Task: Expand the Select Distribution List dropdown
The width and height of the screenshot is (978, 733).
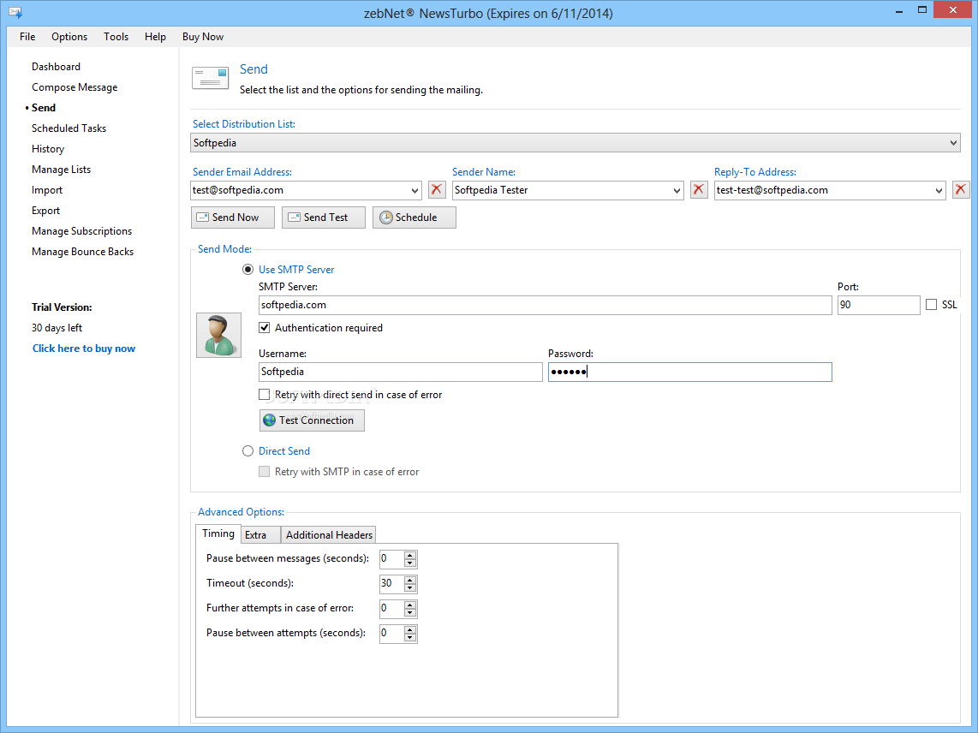Action: coord(953,143)
